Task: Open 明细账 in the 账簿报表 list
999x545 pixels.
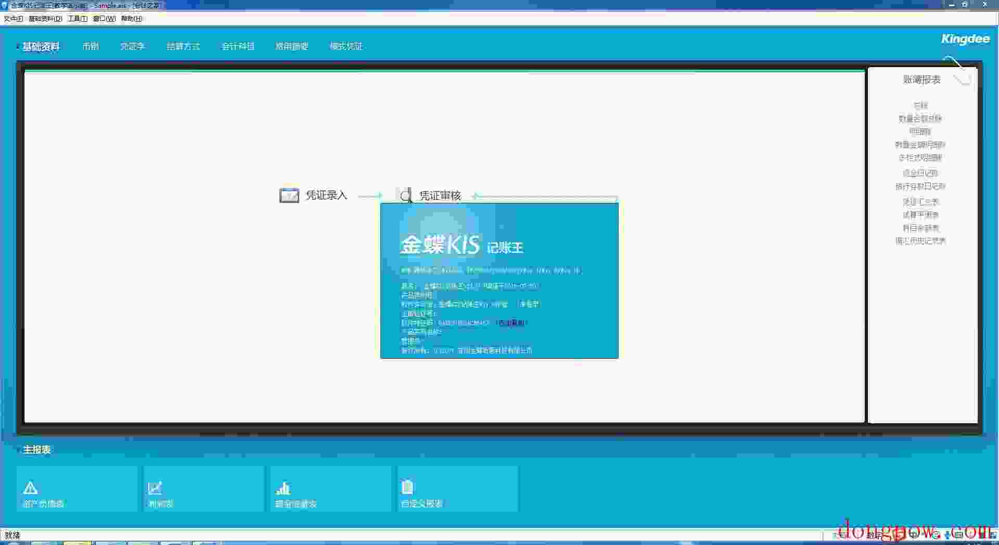Action: (920, 132)
